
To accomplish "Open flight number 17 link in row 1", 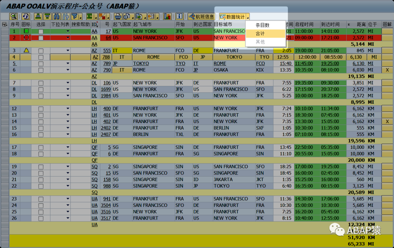I will click(108, 31).
